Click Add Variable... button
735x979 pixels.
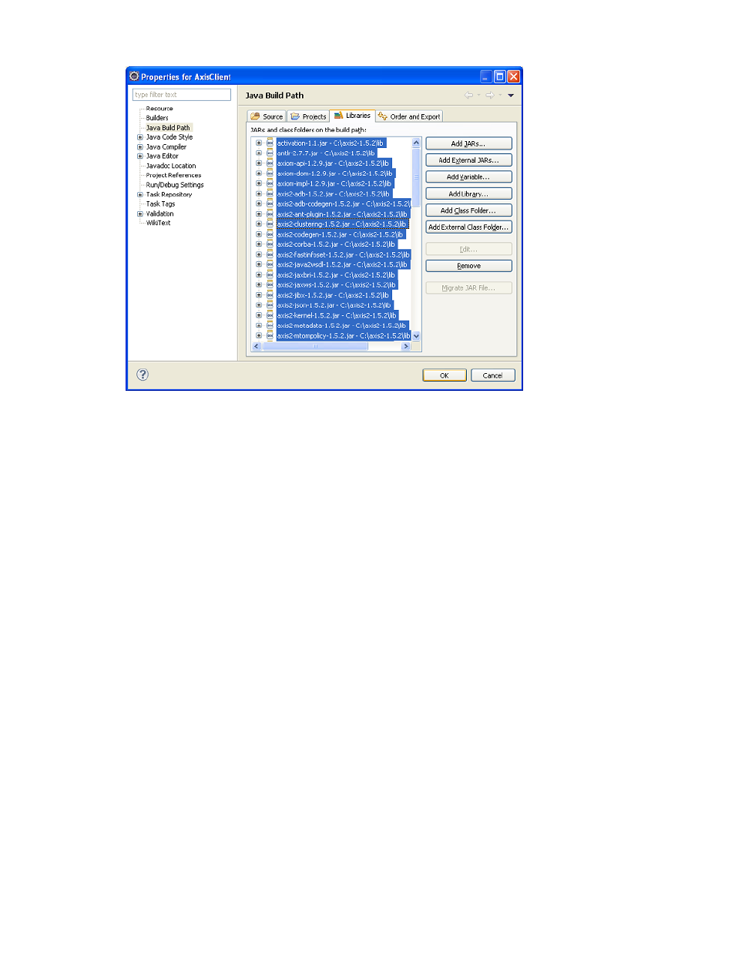click(x=468, y=177)
